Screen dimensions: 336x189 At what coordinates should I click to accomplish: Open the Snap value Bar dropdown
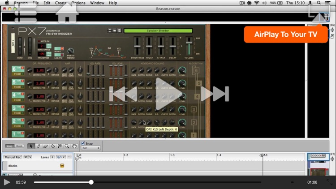tap(91, 148)
